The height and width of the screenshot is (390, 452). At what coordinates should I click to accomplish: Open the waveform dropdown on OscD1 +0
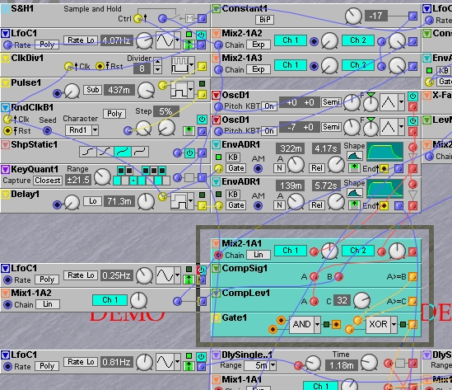(401, 102)
